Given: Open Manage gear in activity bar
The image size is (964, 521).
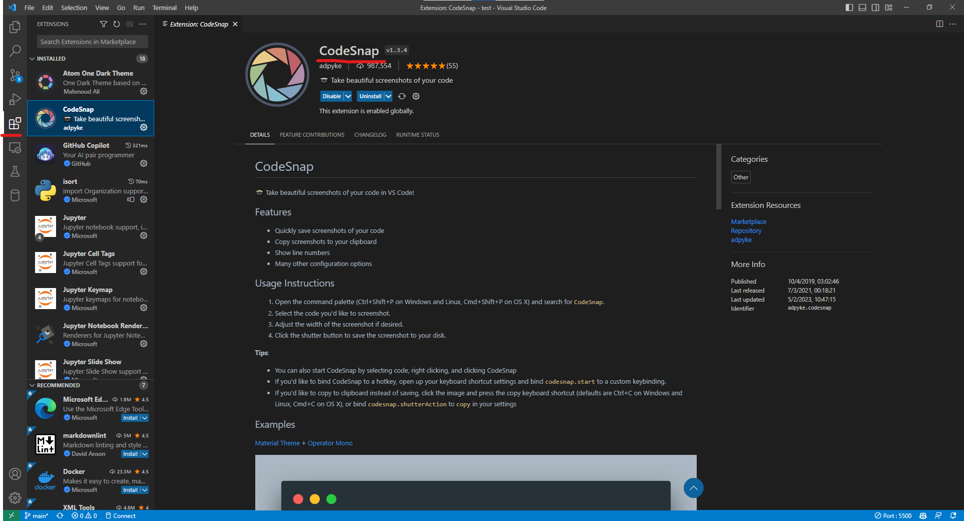Looking at the screenshot, I should pyautogui.click(x=15, y=497).
